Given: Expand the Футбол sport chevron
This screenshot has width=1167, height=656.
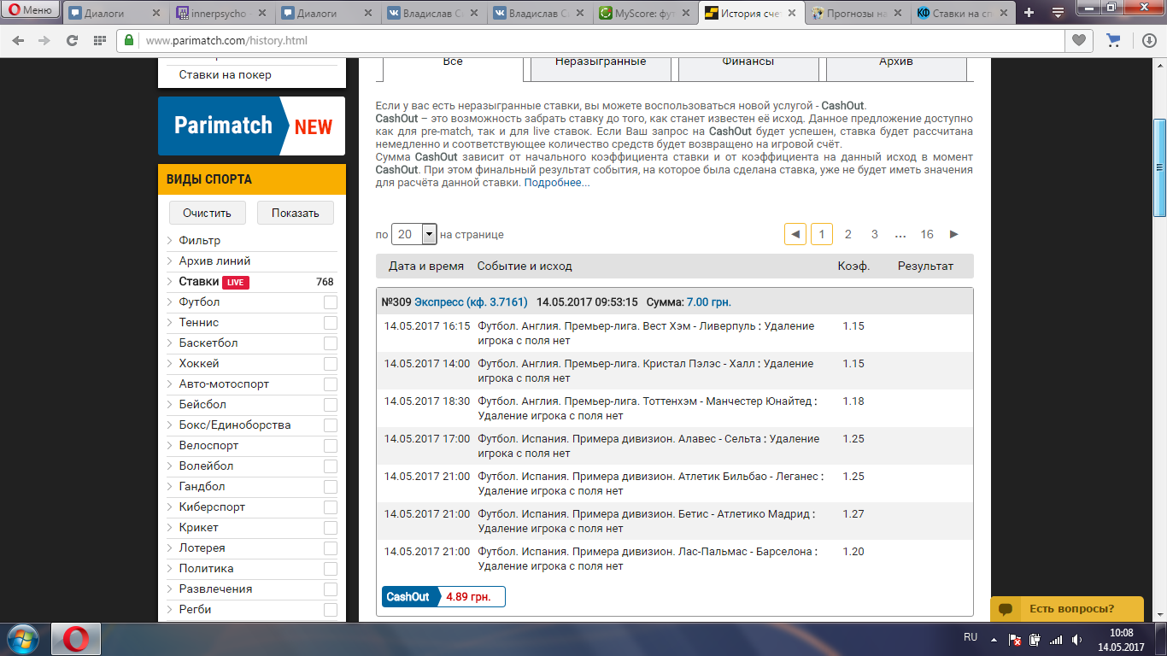Looking at the screenshot, I should pos(170,302).
